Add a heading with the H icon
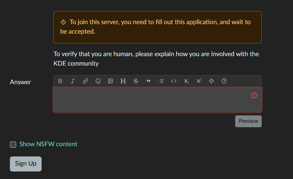Screen dimensions: 293x179 tap(123, 81)
